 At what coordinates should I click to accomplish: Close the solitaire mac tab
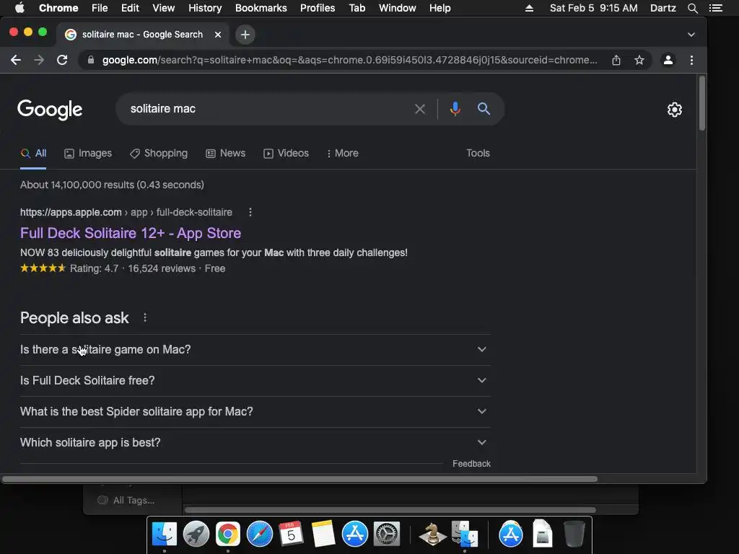tap(218, 35)
